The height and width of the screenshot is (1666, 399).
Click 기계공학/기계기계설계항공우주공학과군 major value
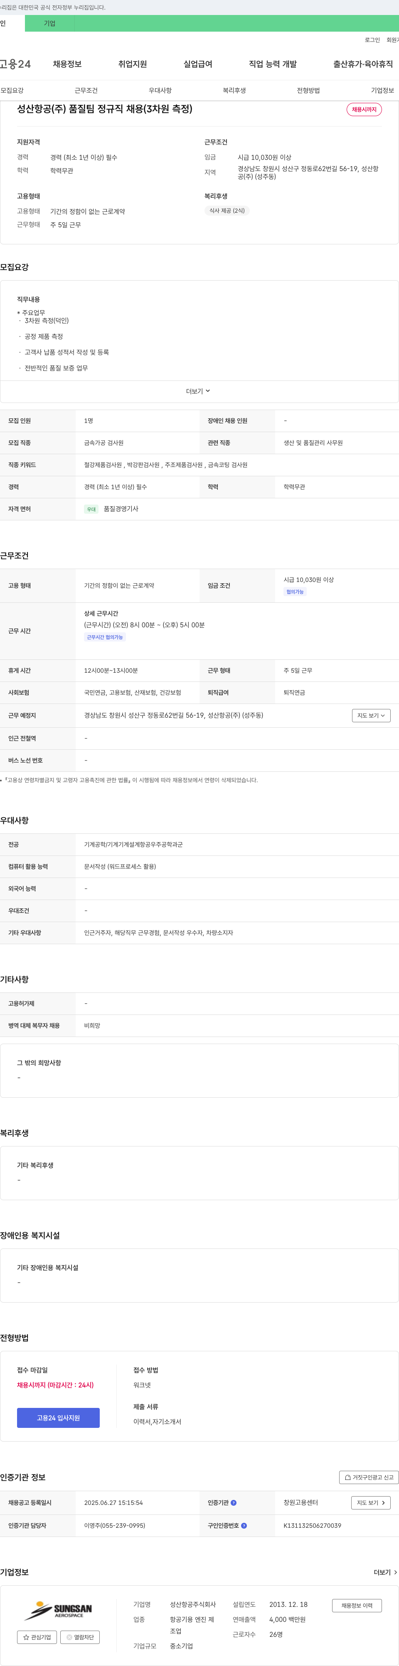click(x=133, y=845)
